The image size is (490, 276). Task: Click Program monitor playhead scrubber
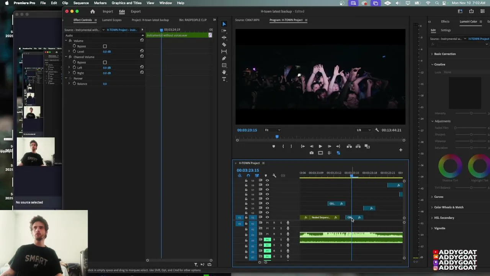277,137
